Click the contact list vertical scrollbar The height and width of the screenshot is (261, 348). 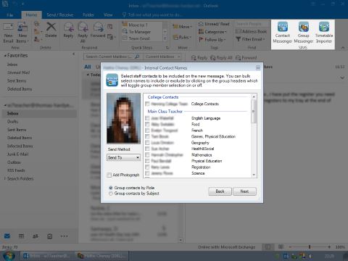[254, 136]
